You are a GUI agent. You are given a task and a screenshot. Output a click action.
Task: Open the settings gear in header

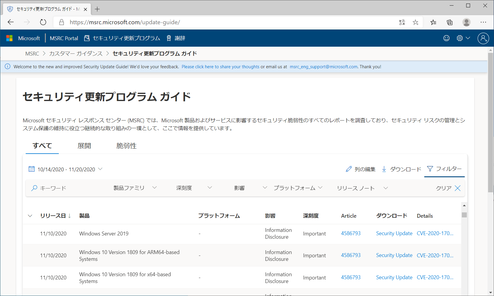tap(459, 38)
